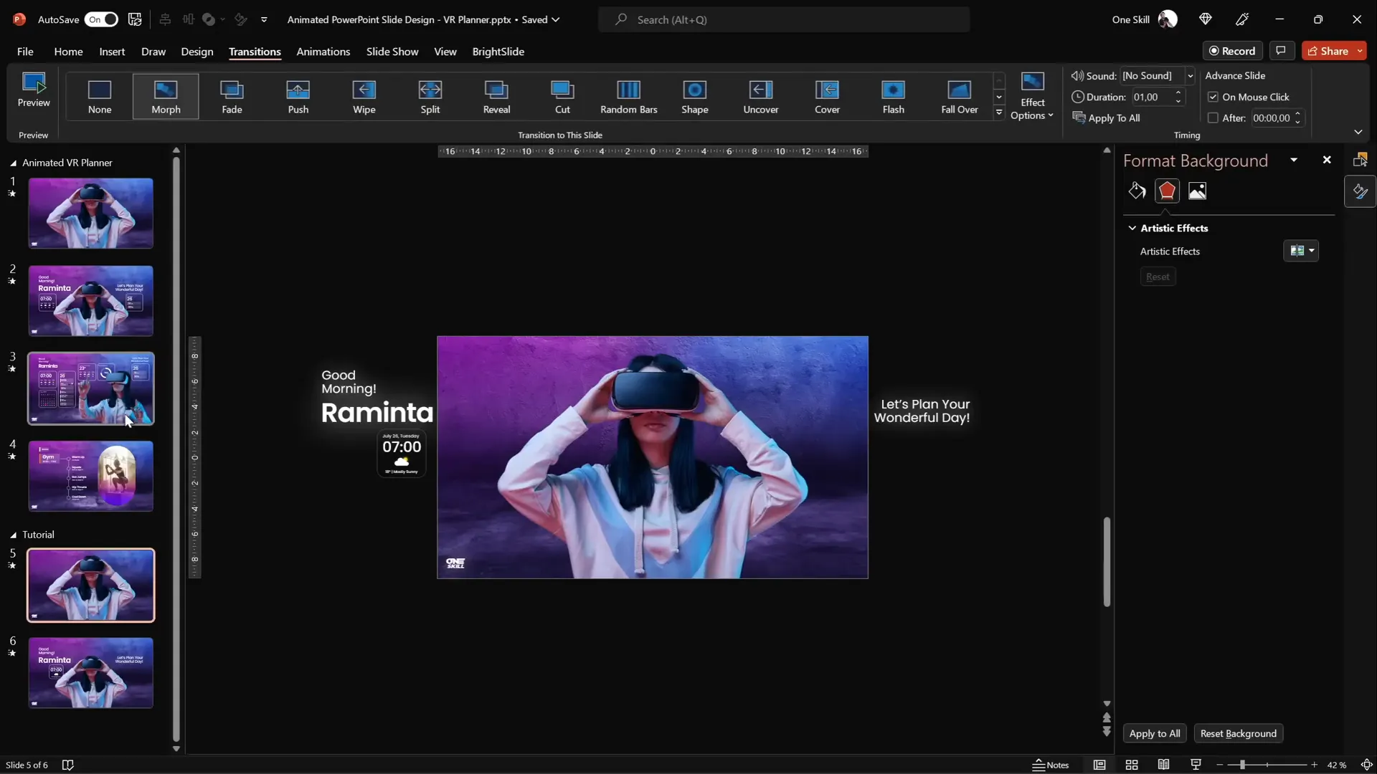Click zoom in plus button

pos(1314,765)
